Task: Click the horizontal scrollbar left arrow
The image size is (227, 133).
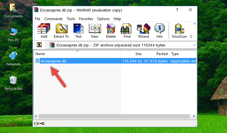Action: click(x=36, y=117)
